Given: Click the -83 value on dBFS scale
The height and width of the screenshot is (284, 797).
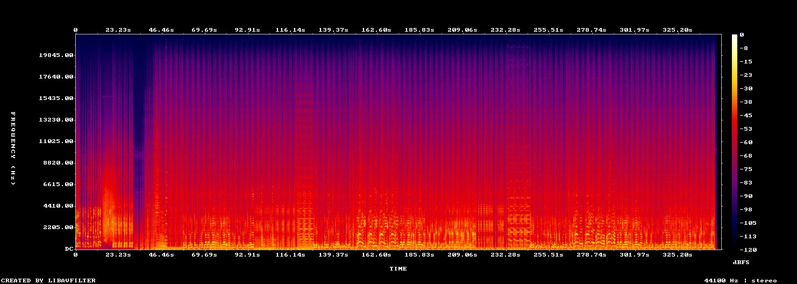Looking at the screenshot, I should (746, 183).
